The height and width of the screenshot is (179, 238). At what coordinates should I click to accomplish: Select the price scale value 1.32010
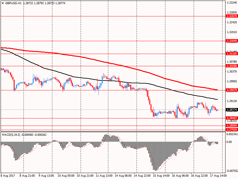[232, 32]
